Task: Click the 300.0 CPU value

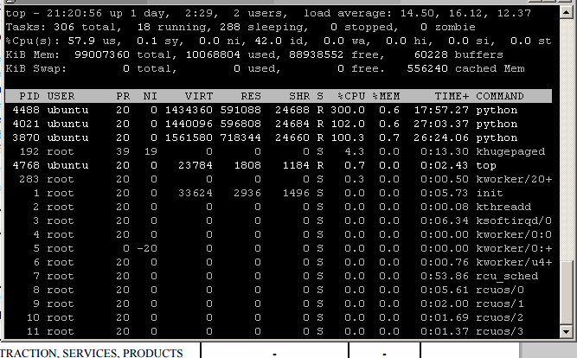Action: pos(348,110)
